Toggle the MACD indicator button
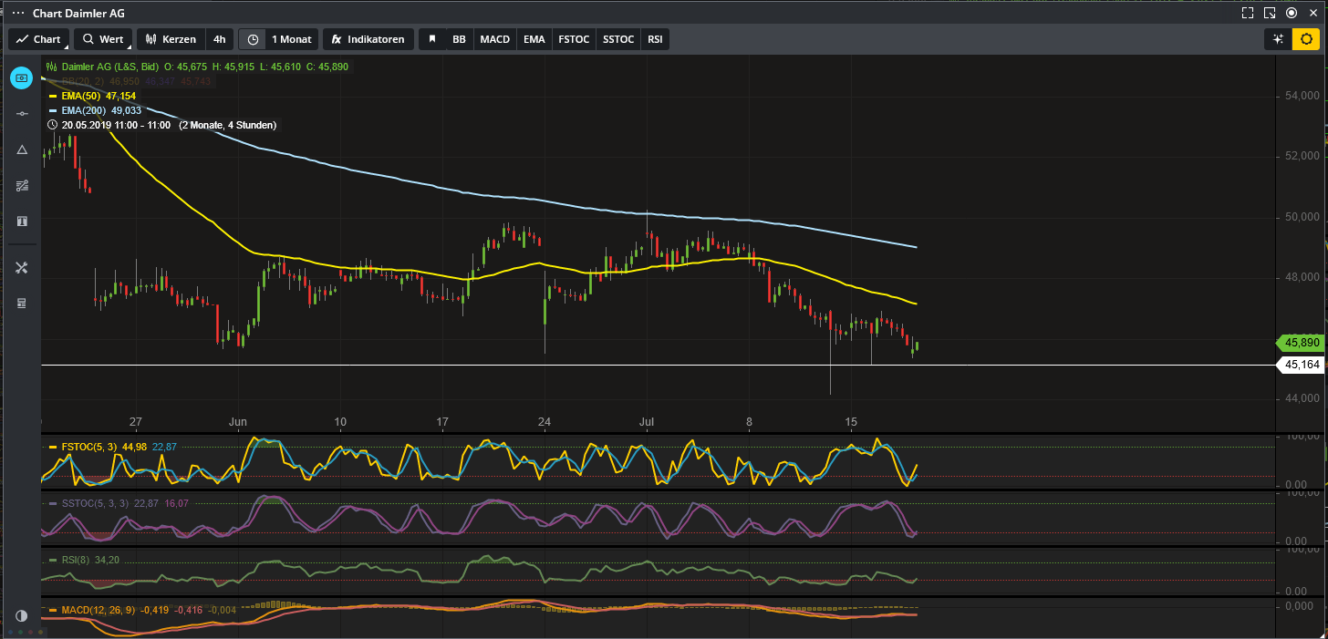 click(x=494, y=39)
